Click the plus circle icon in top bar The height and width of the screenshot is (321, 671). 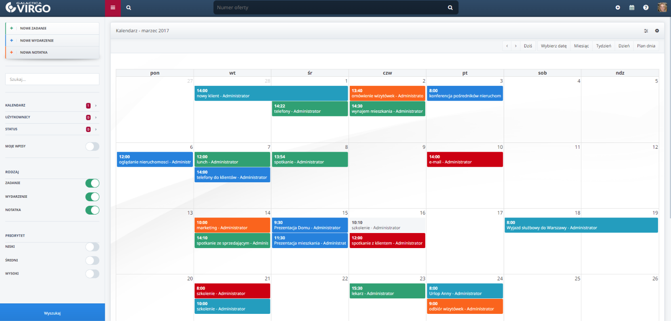pyautogui.click(x=618, y=8)
